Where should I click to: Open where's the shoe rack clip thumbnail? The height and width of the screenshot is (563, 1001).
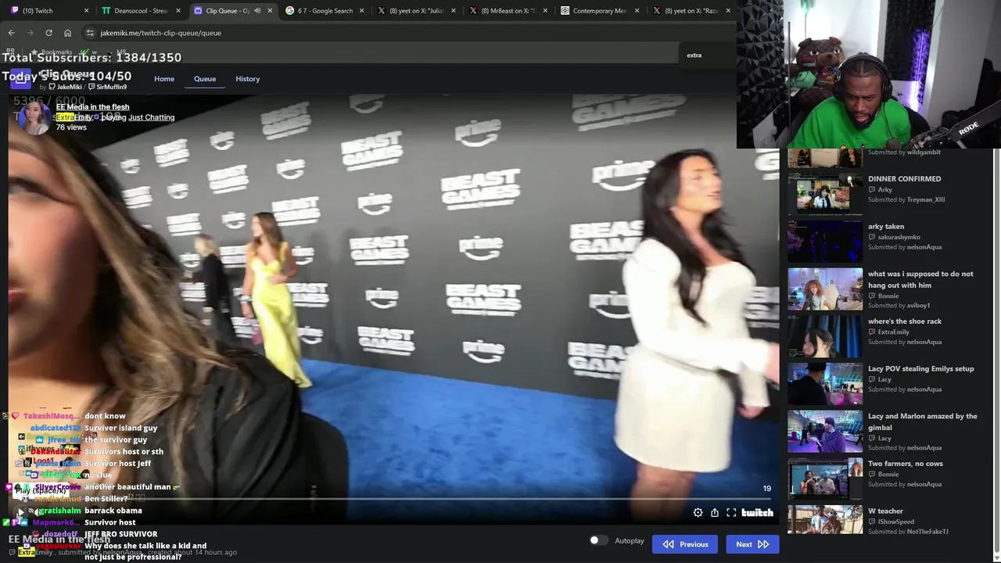click(x=825, y=335)
